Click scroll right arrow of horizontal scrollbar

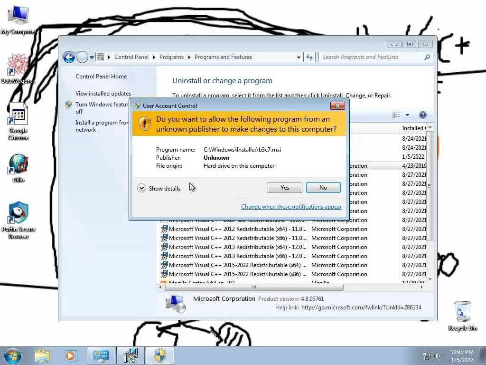coord(422,287)
